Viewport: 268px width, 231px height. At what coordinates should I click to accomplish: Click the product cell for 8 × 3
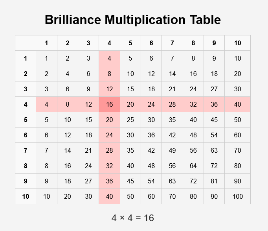[x=88, y=166]
